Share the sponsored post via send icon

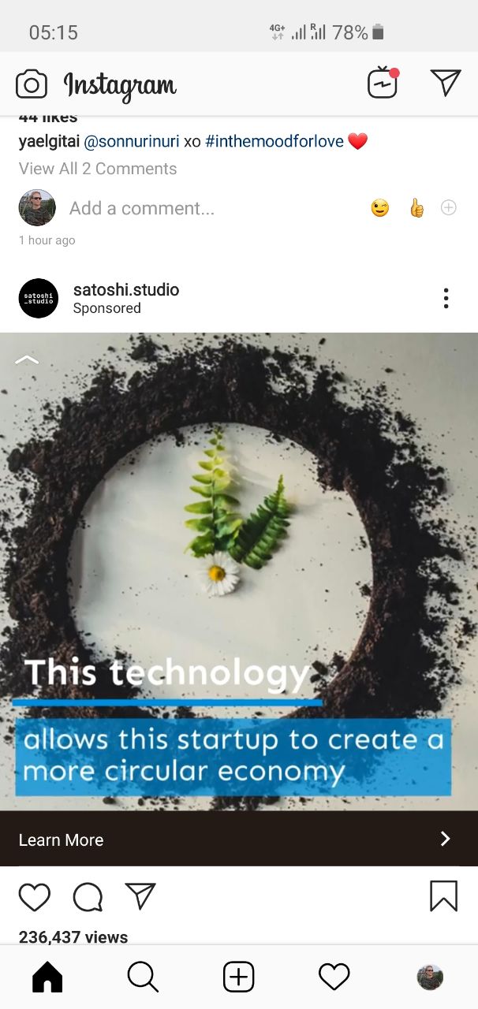[x=140, y=896]
